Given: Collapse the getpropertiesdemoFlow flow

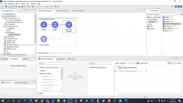Looking at the screenshot, I should coord(39,19).
